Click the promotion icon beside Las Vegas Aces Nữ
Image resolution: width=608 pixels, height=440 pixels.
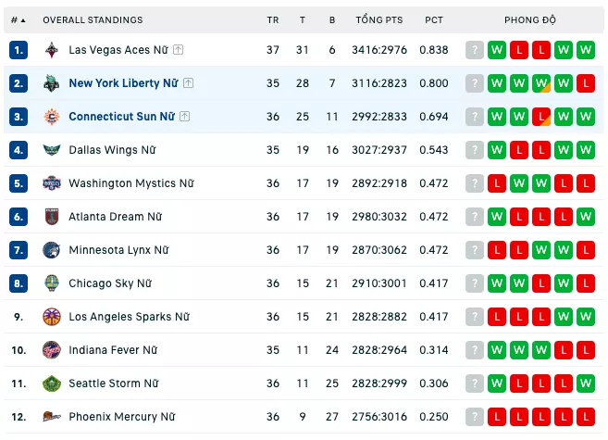click(178, 50)
